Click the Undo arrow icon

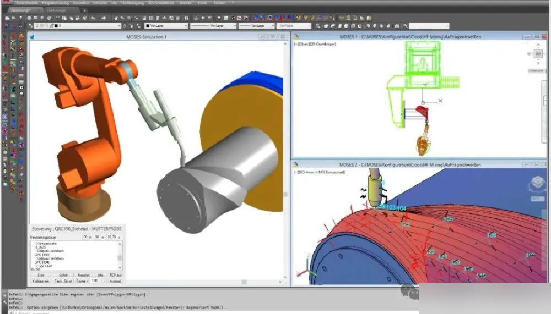point(94,18)
